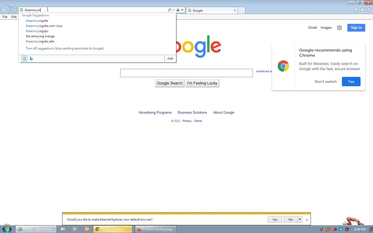Click the swimmer desktop gadget image
Image resolution: width=373 pixels, height=233 pixels.
[x=353, y=221]
